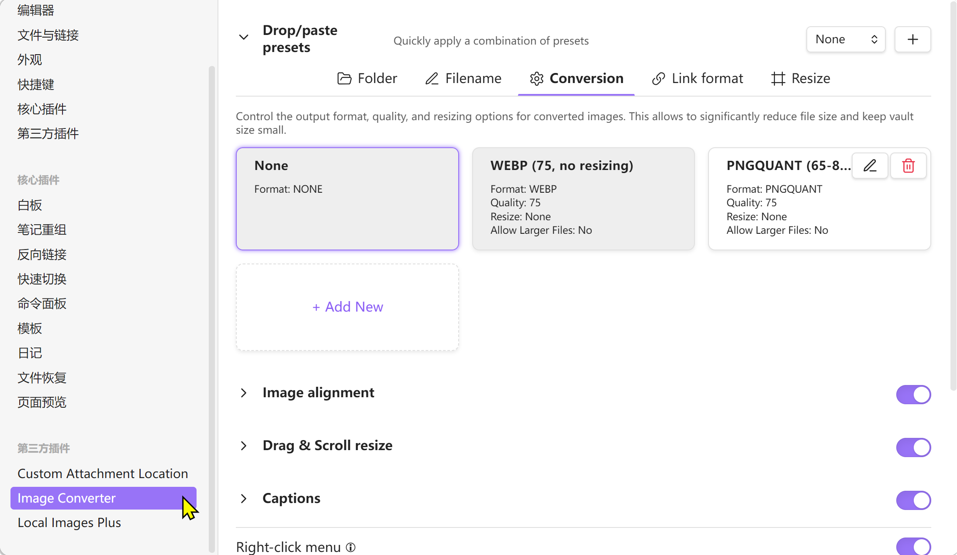Expand the Image alignment section
The image size is (957, 555).
(244, 392)
